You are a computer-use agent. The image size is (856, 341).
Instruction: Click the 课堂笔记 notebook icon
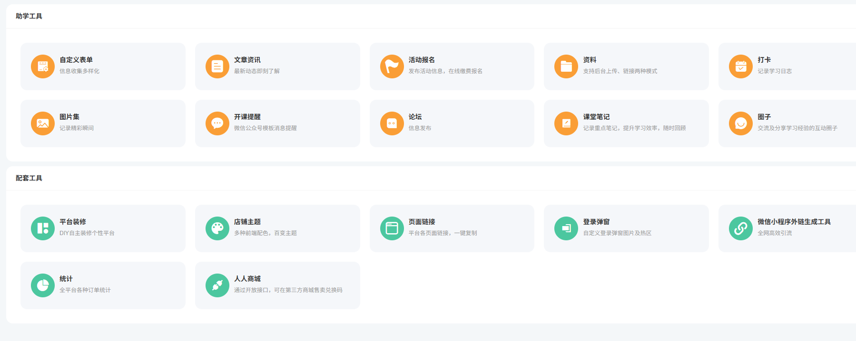point(566,123)
